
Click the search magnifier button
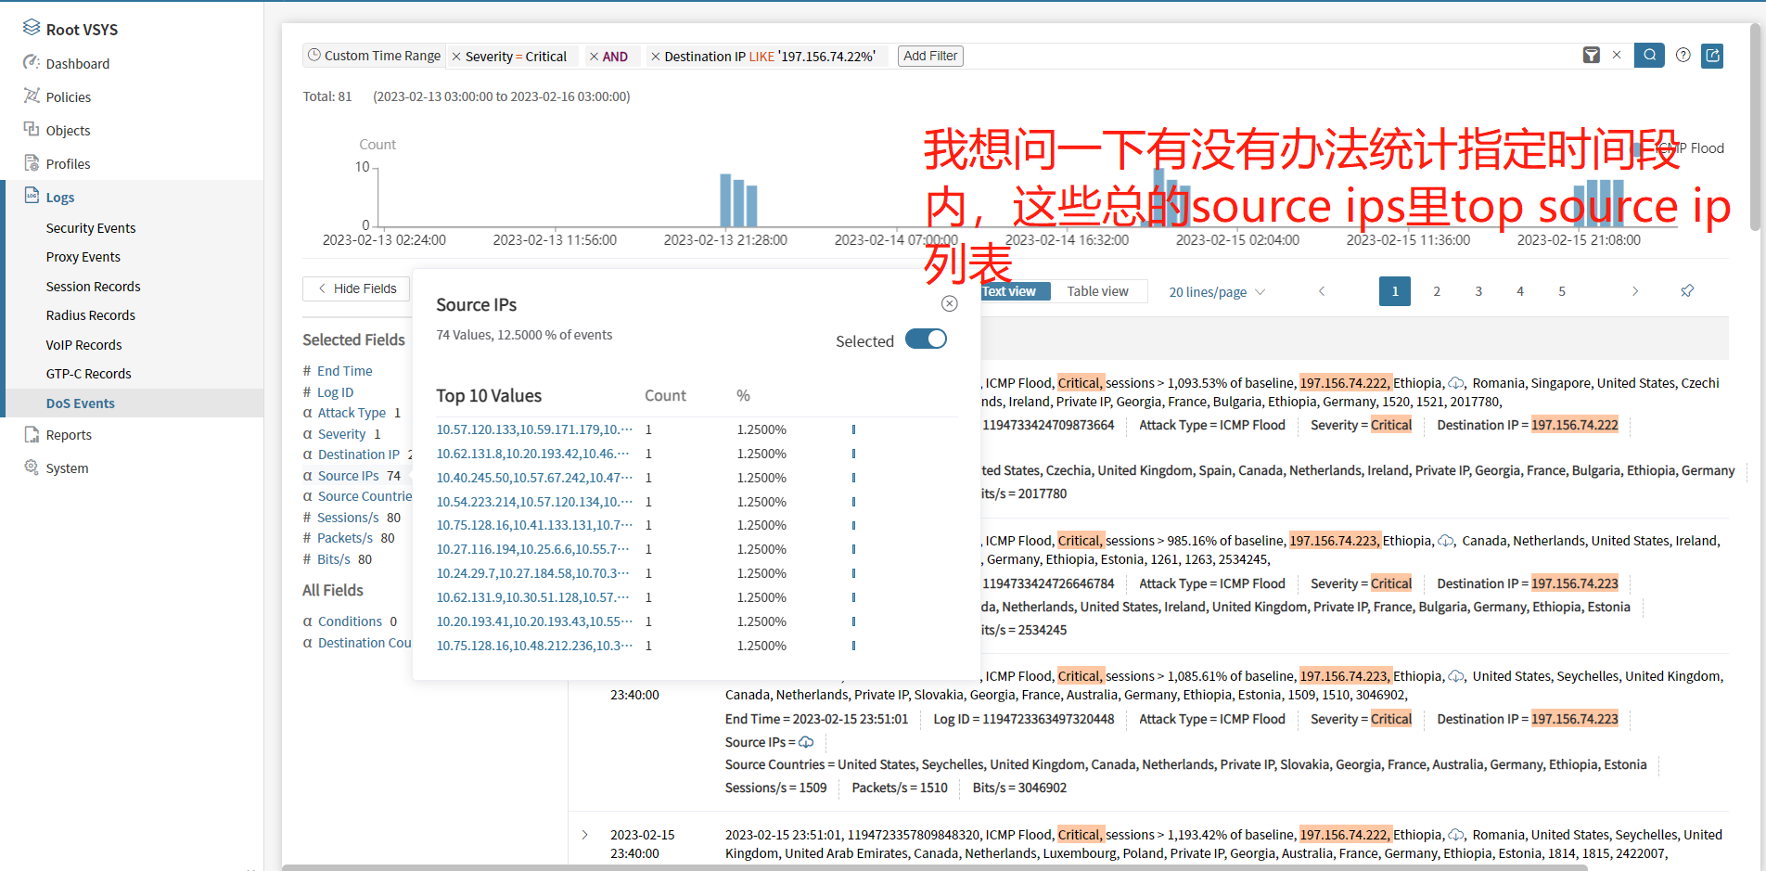pyautogui.click(x=1649, y=56)
